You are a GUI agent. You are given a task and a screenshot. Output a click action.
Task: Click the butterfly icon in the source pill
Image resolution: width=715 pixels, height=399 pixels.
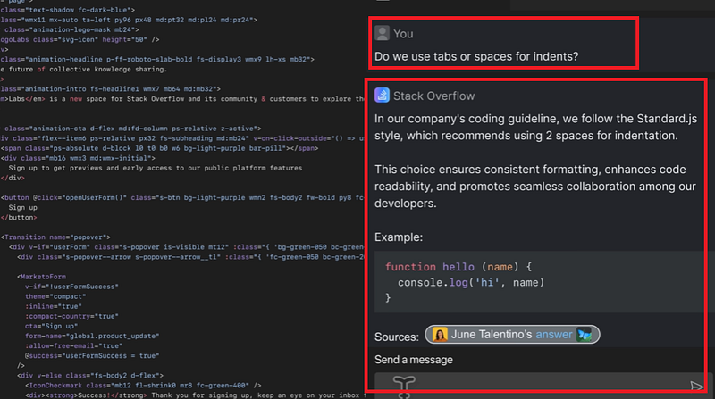[585, 335]
